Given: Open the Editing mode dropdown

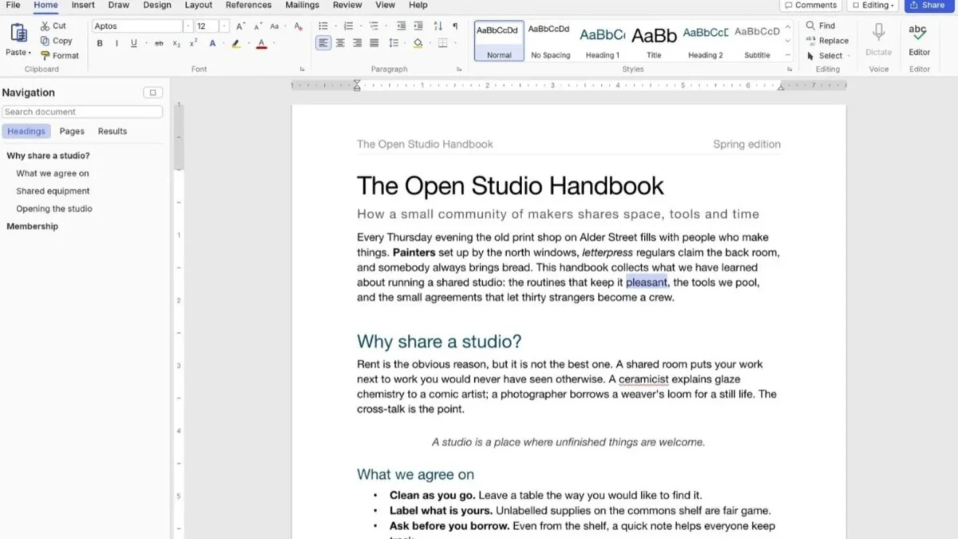Looking at the screenshot, I should 873,5.
